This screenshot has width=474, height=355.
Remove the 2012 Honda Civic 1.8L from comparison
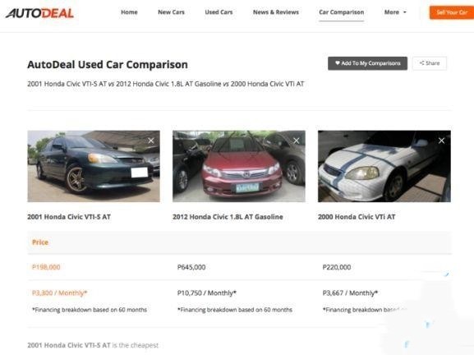pyautogui.click(x=297, y=141)
